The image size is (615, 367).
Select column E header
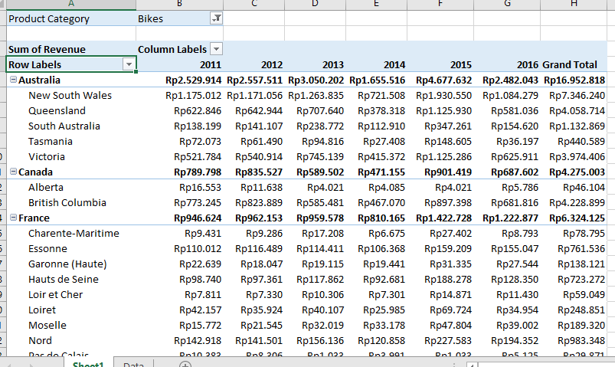[x=376, y=4]
